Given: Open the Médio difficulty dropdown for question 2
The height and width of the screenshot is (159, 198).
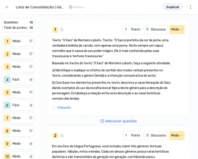Looking at the screenshot, I should (x=177, y=135).
